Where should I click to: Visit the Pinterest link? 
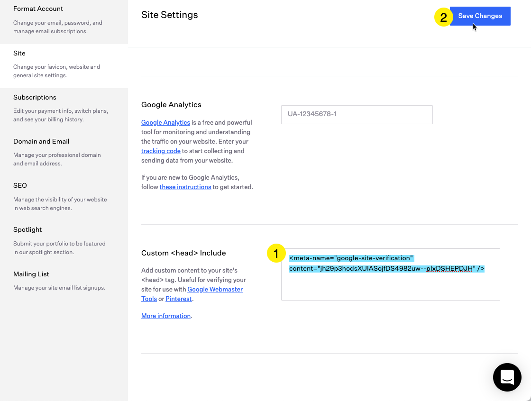[178, 299]
